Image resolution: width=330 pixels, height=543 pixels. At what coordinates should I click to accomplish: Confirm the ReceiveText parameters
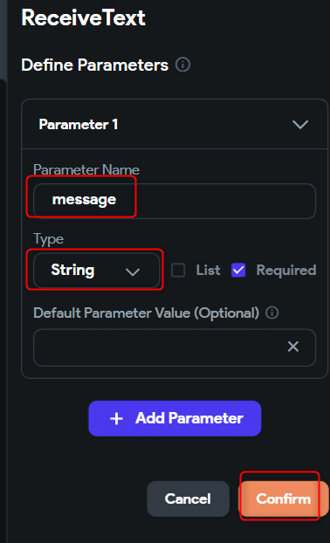(x=284, y=498)
